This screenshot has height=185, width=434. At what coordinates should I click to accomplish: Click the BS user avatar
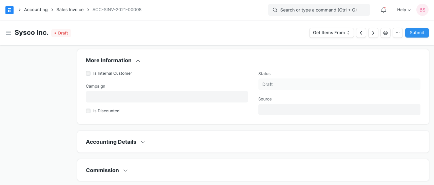[x=422, y=10]
